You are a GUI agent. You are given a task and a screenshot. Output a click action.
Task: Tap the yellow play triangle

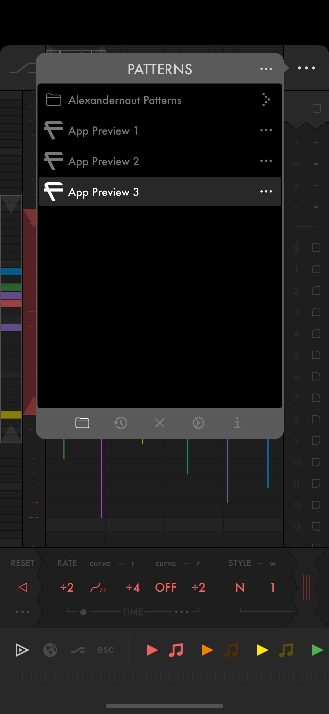click(x=262, y=650)
